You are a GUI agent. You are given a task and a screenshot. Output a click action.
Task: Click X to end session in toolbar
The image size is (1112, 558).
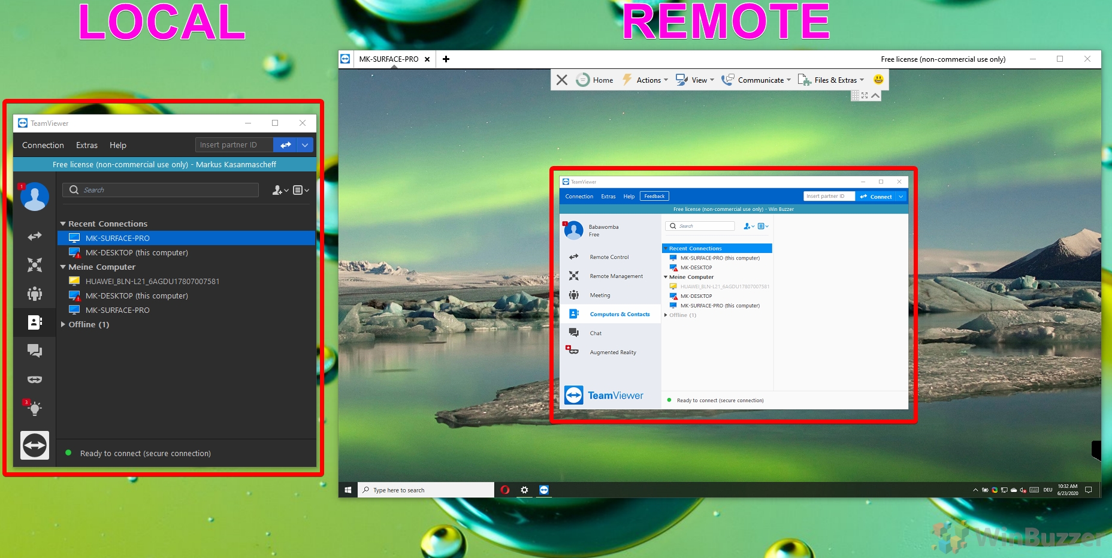[x=562, y=80]
